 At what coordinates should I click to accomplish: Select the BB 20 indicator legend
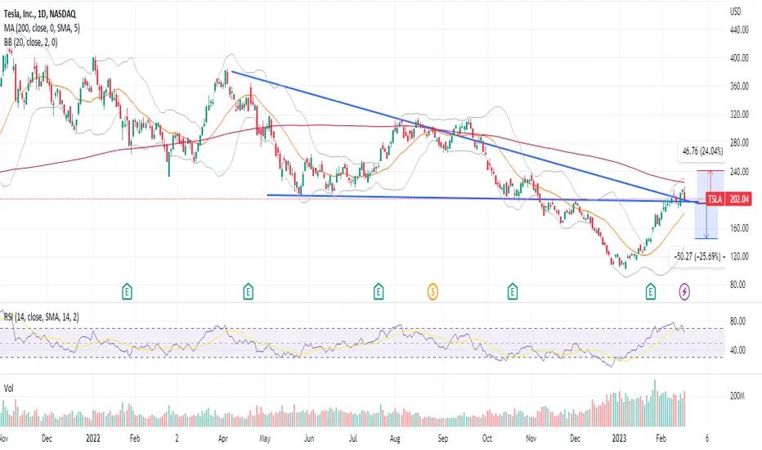click(x=30, y=43)
